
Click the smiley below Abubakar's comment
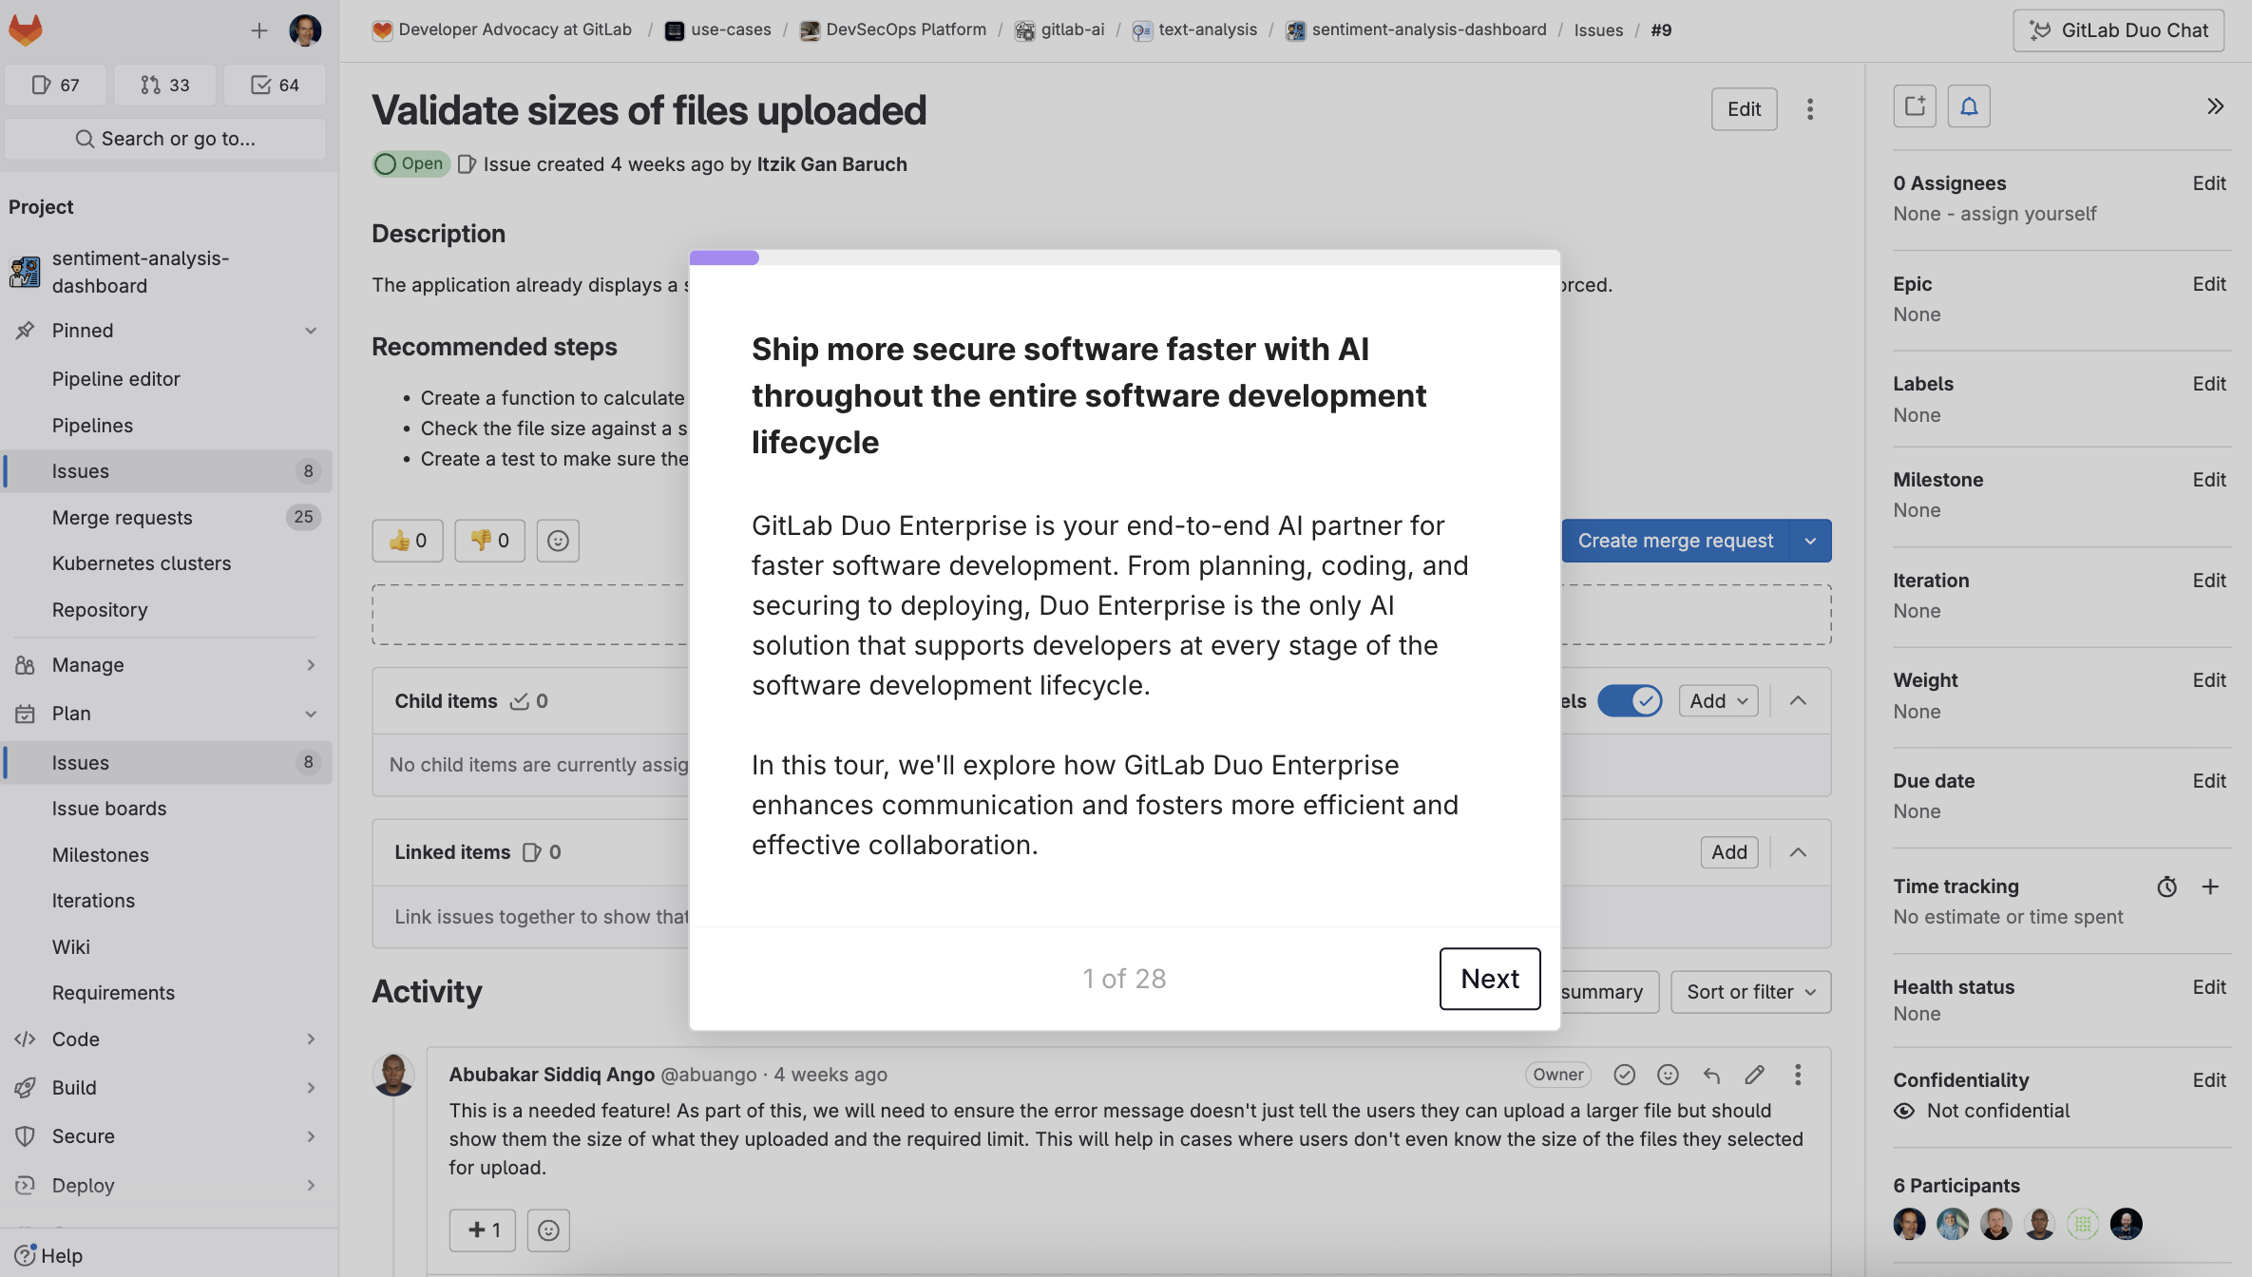pos(548,1230)
